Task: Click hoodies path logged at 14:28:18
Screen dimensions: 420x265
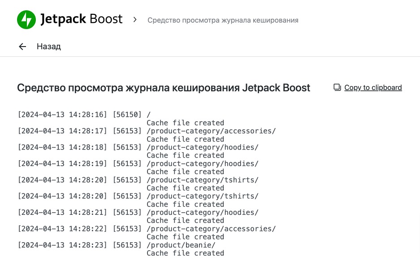Action: pos(203,147)
